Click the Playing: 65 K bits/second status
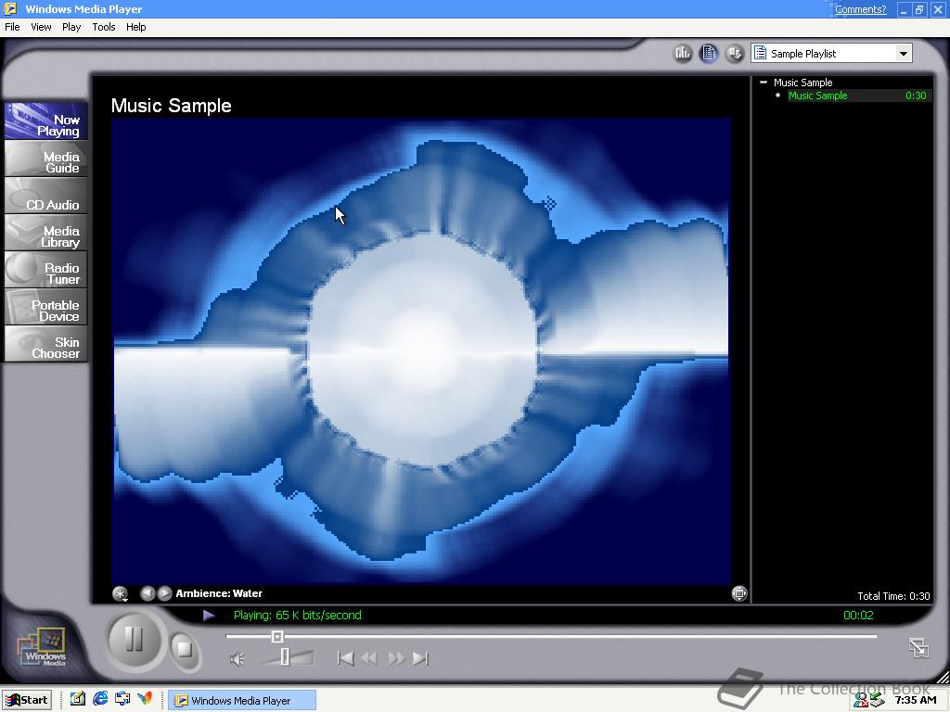Image resolution: width=950 pixels, height=712 pixels. coord(298,616)
